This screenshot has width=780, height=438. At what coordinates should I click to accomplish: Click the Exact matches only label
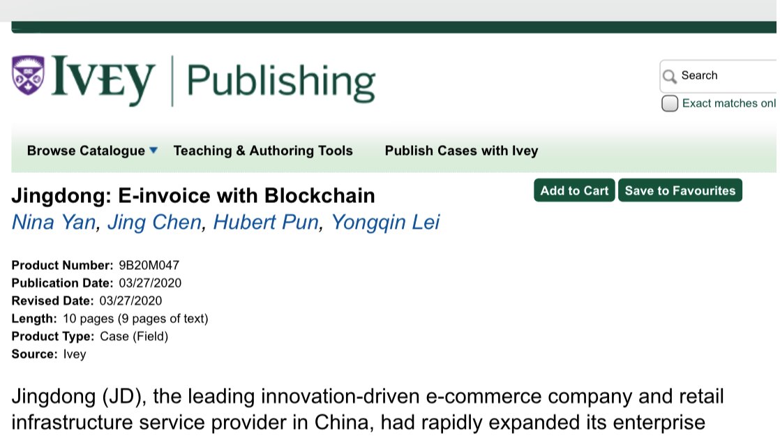tap(728, 103)
